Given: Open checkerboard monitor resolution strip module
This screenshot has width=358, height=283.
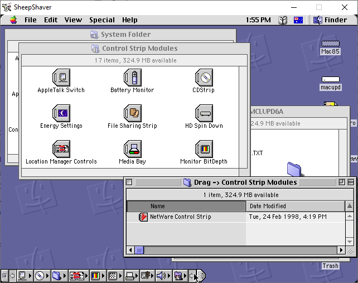Looking at the screenshot, I should 115,276.
